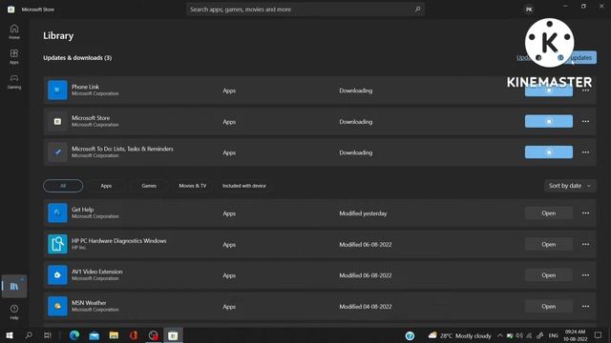Open HP PC Hardware Diagnostics Windows
Screen dimensions: 611x343
[549, 244]
